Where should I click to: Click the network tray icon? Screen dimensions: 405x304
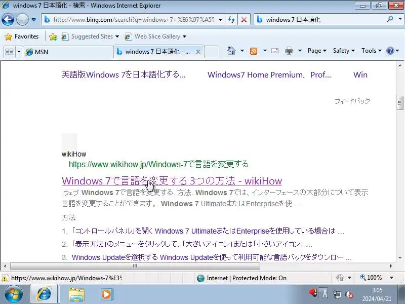337,294
